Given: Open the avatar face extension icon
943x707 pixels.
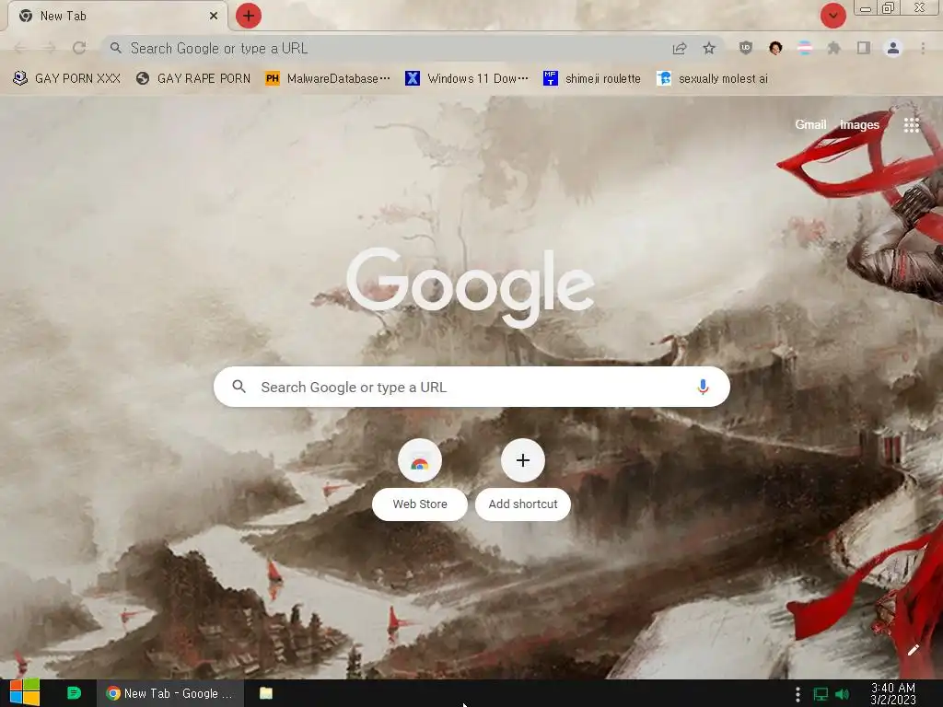Looking at the screenshot, I should (775, 48).
